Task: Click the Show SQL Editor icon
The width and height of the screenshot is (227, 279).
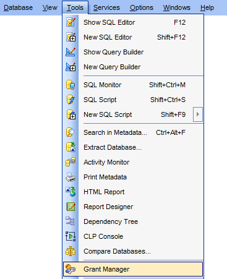Action: [71, 22]
